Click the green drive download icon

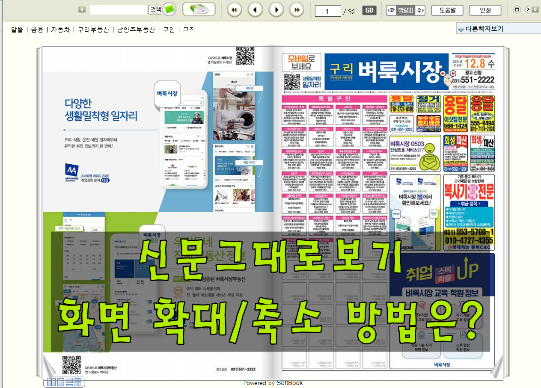click(199, 9)
